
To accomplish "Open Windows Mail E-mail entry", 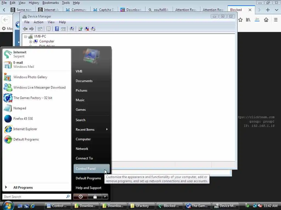I will 37,65.
